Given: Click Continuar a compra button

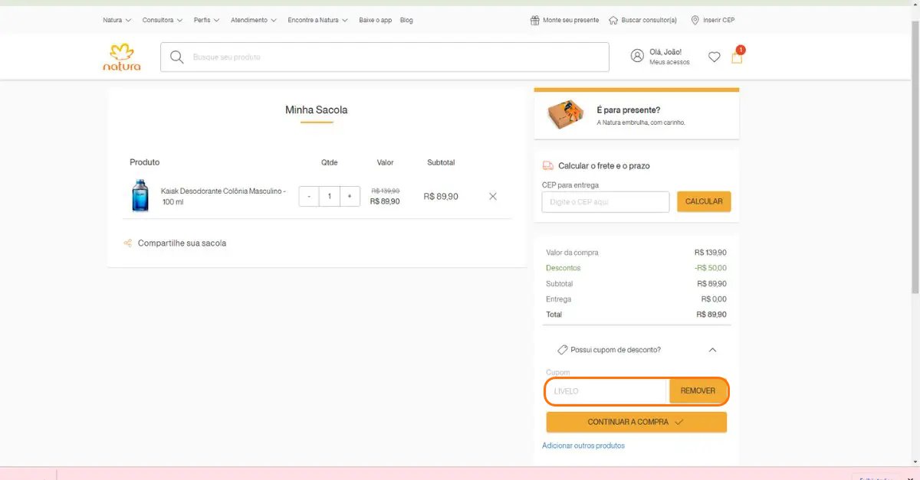Looking at the screenshot, I should pyautogui.click(x=636, y=422).
